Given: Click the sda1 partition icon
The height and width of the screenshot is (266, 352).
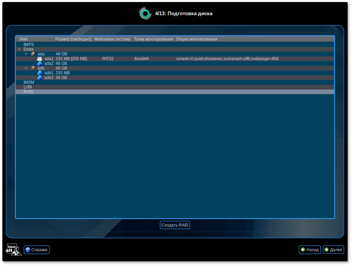Looking at the screenshot, I should pos(40,59).
